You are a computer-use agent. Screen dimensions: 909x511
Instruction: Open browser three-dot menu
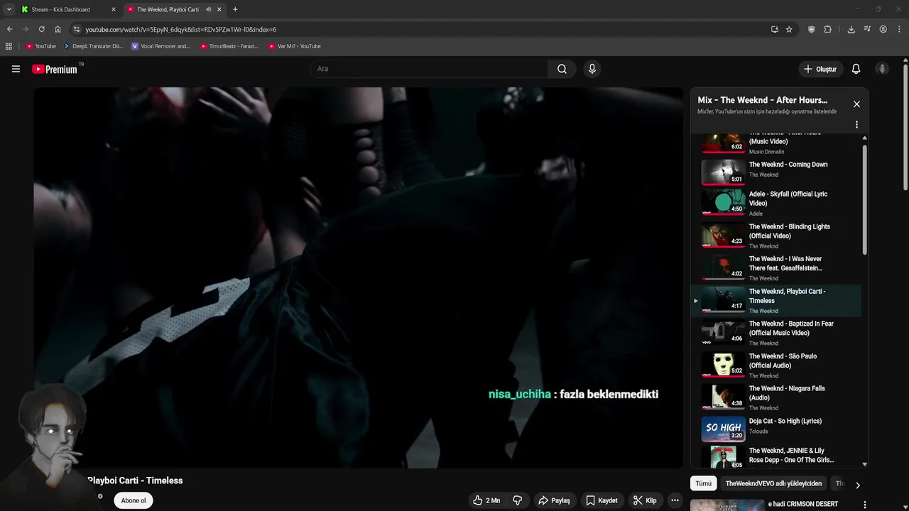898,29
